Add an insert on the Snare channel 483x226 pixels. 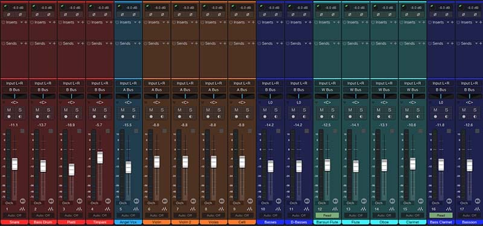point(25,22)
